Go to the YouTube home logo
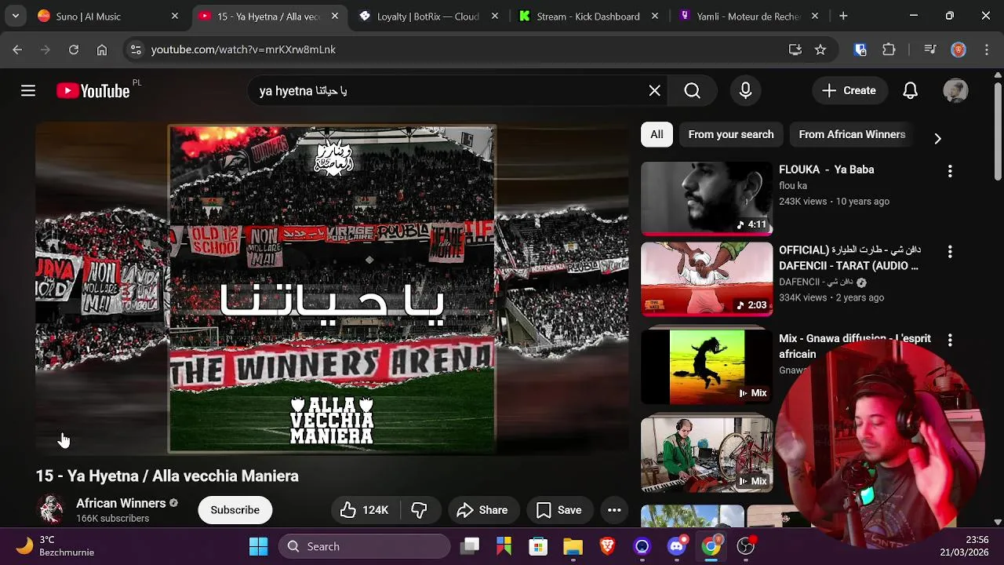 [93, 91]
